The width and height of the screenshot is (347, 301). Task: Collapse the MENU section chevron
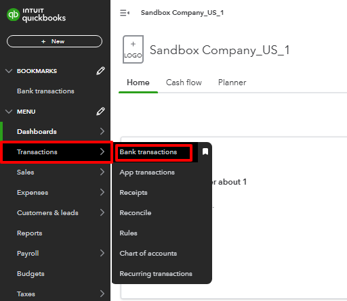click(x=9, y=112)
